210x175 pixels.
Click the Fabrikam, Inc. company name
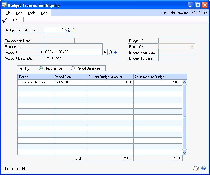179,13
